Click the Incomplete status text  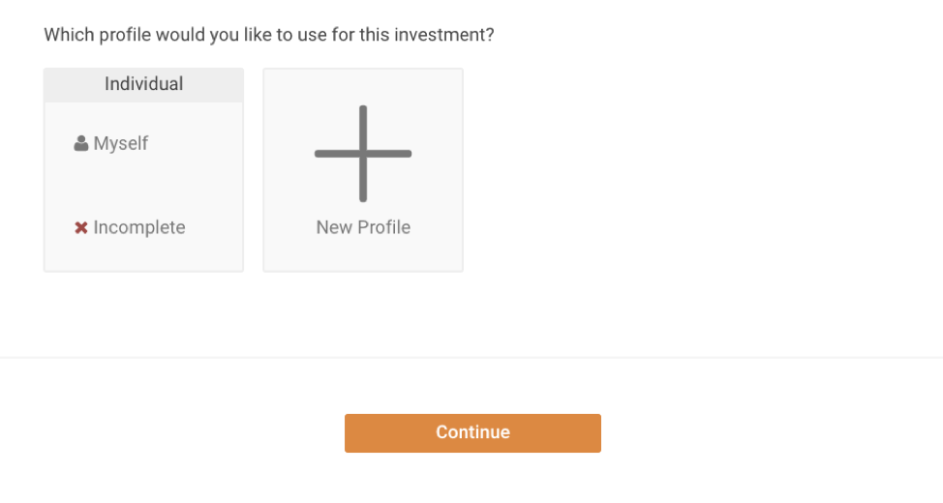coord(139,227)
